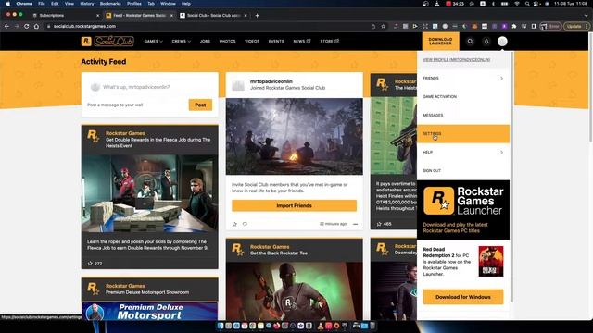Like the post with 465 stars
Image resolution: width=593 pixels, height=333 pixels.
[379, 224]
